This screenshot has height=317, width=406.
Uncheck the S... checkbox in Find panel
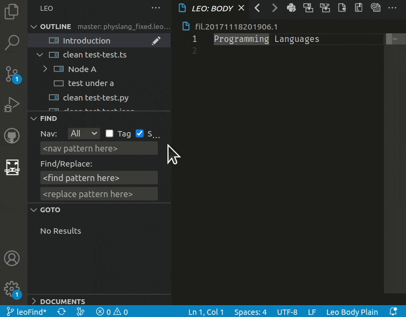[139, 134]
